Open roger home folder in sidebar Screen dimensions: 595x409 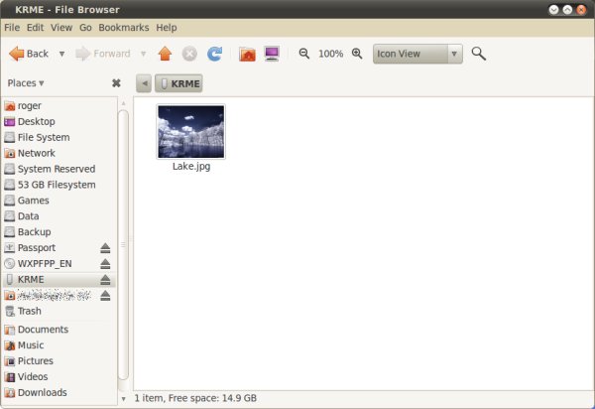pyautogui.click(x=59, y=105)
